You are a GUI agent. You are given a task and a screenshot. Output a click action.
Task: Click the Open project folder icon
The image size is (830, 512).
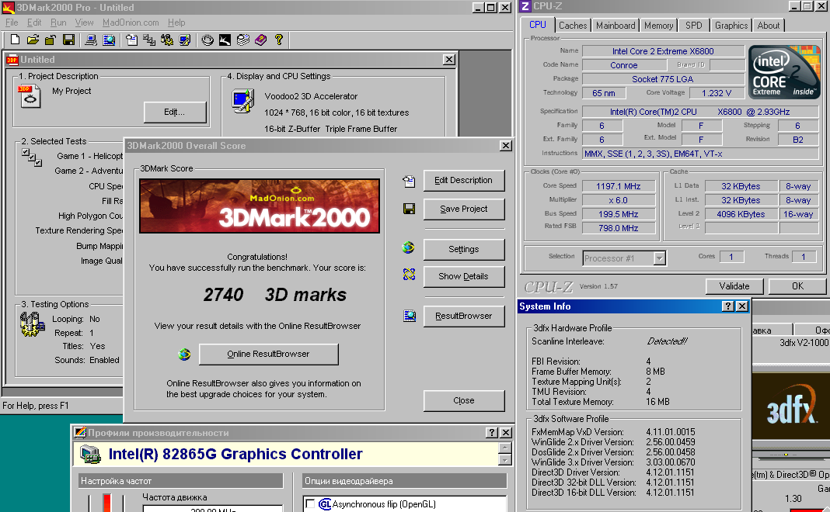pyautogui.click(x=33, y=40)
